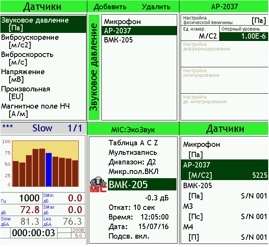Image resolution: width=269 pixels, height=247 pixels.
Task: Select Виброускорение [м/с2] sensor type
Action: point(30,41)
